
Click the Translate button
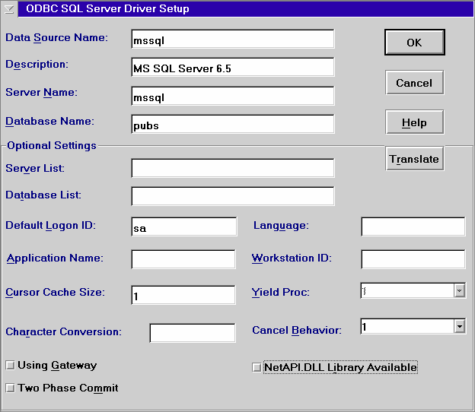coord(414,159)
